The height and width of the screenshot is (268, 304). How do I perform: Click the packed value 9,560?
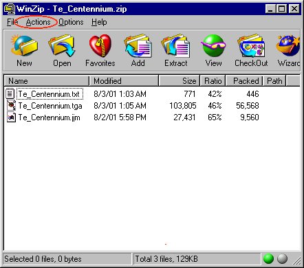[x=250, y=118]
